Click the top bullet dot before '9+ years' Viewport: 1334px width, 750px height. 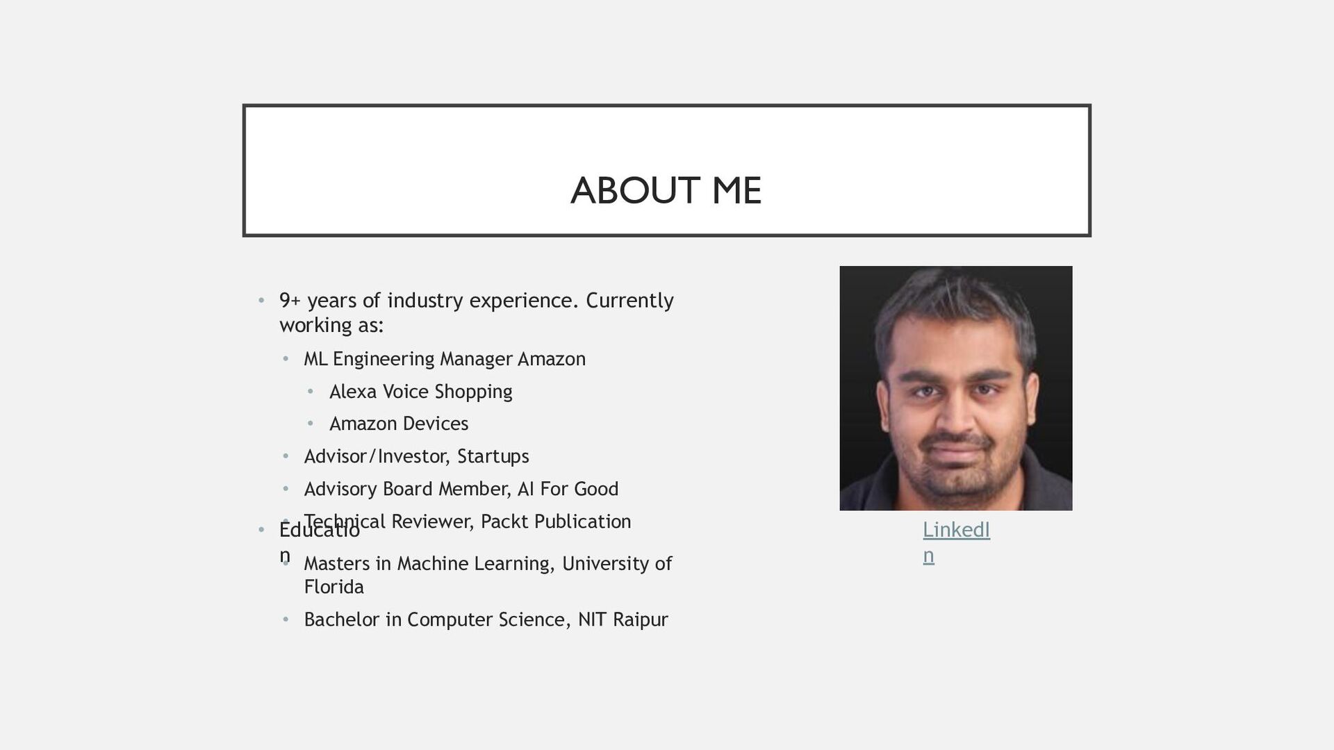coord(261,301)
